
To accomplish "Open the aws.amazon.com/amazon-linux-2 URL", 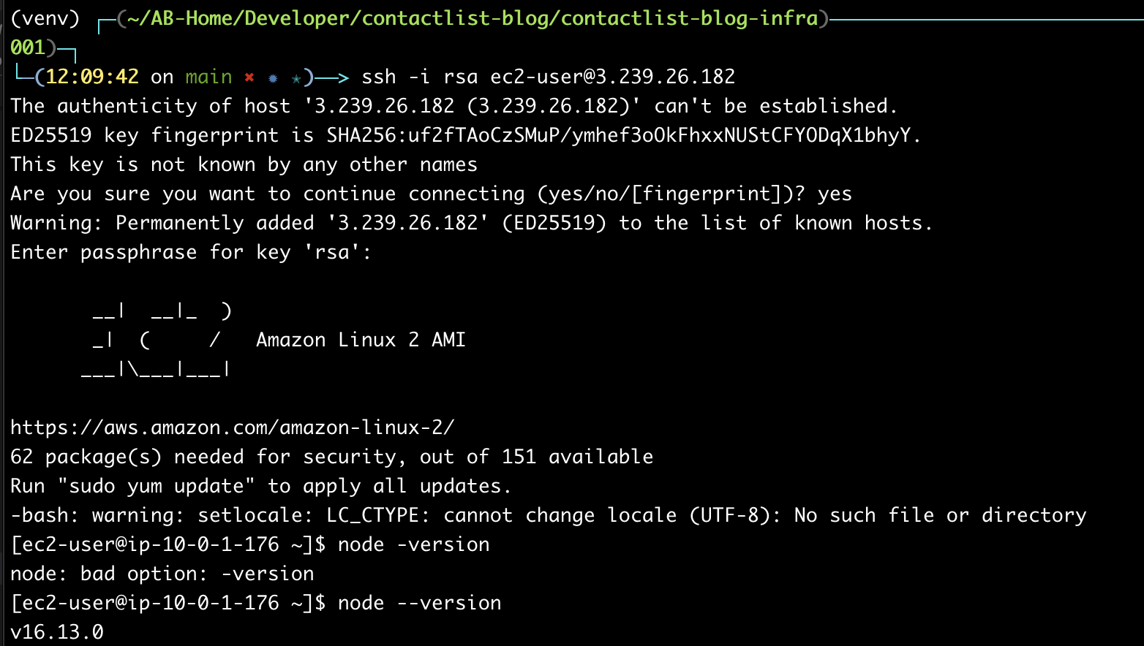I will 232,427.
